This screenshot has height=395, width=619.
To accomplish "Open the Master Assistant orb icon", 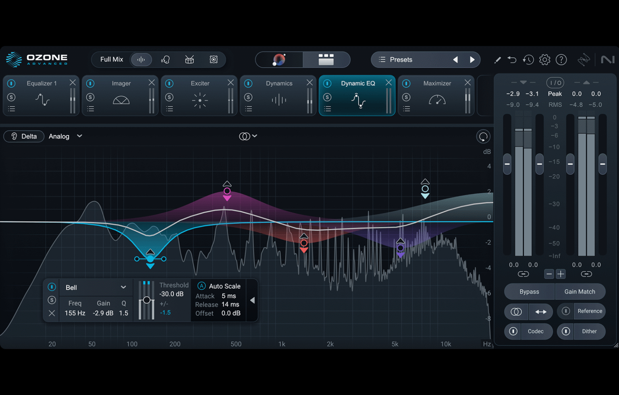I will (x=279, y=60).
